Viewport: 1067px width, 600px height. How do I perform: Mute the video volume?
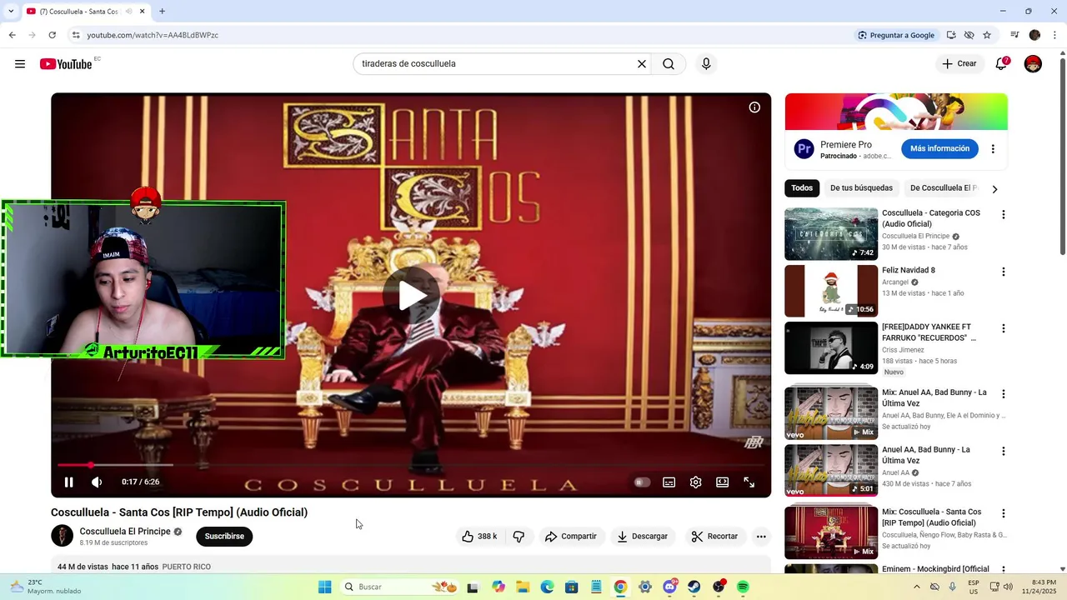(x=97, y=482)
